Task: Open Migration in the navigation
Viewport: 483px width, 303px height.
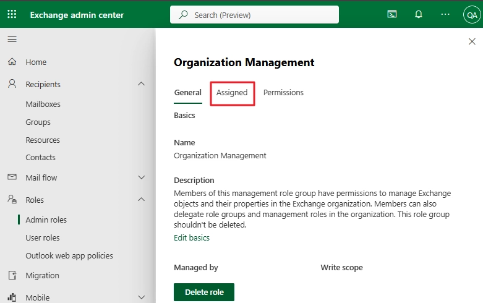Action: 42,276
